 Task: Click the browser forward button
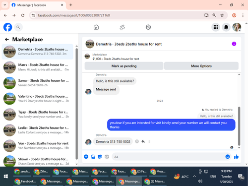[14, 15]
